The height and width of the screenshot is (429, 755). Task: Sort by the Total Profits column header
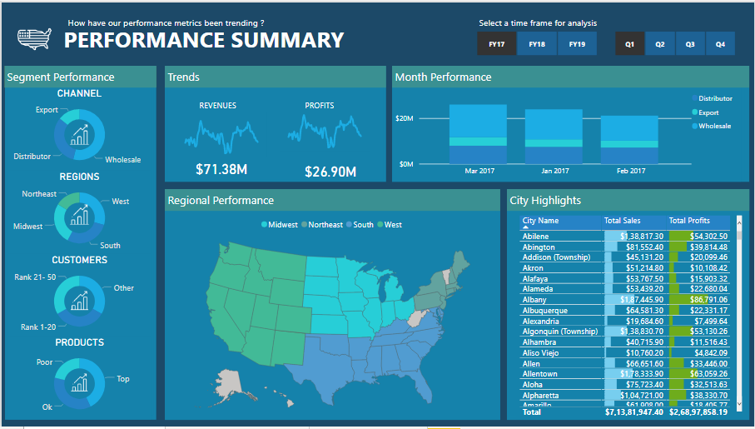[x=689, y=221]
